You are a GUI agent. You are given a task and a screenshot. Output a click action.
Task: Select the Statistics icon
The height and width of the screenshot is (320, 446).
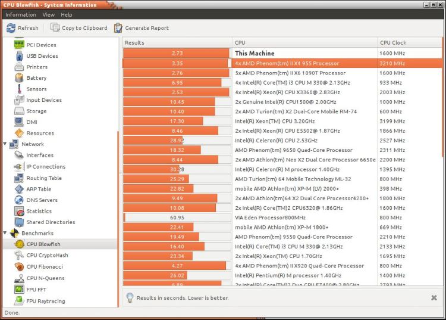tap(19, 211)
